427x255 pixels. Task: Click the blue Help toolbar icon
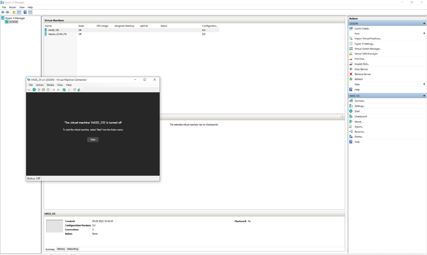point(25,12)
